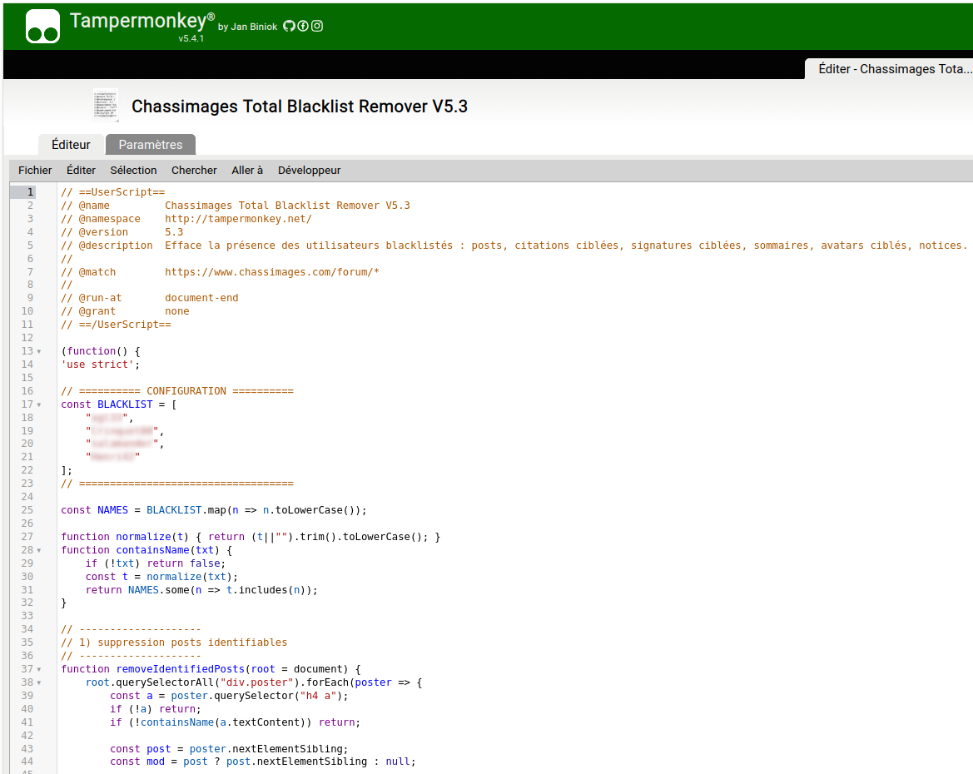Click the 'use strict' string
The width and height of the screenshot is (973, 774).
coord(97,365)
